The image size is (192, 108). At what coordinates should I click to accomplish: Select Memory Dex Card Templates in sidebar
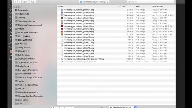[x=31, y=96]
